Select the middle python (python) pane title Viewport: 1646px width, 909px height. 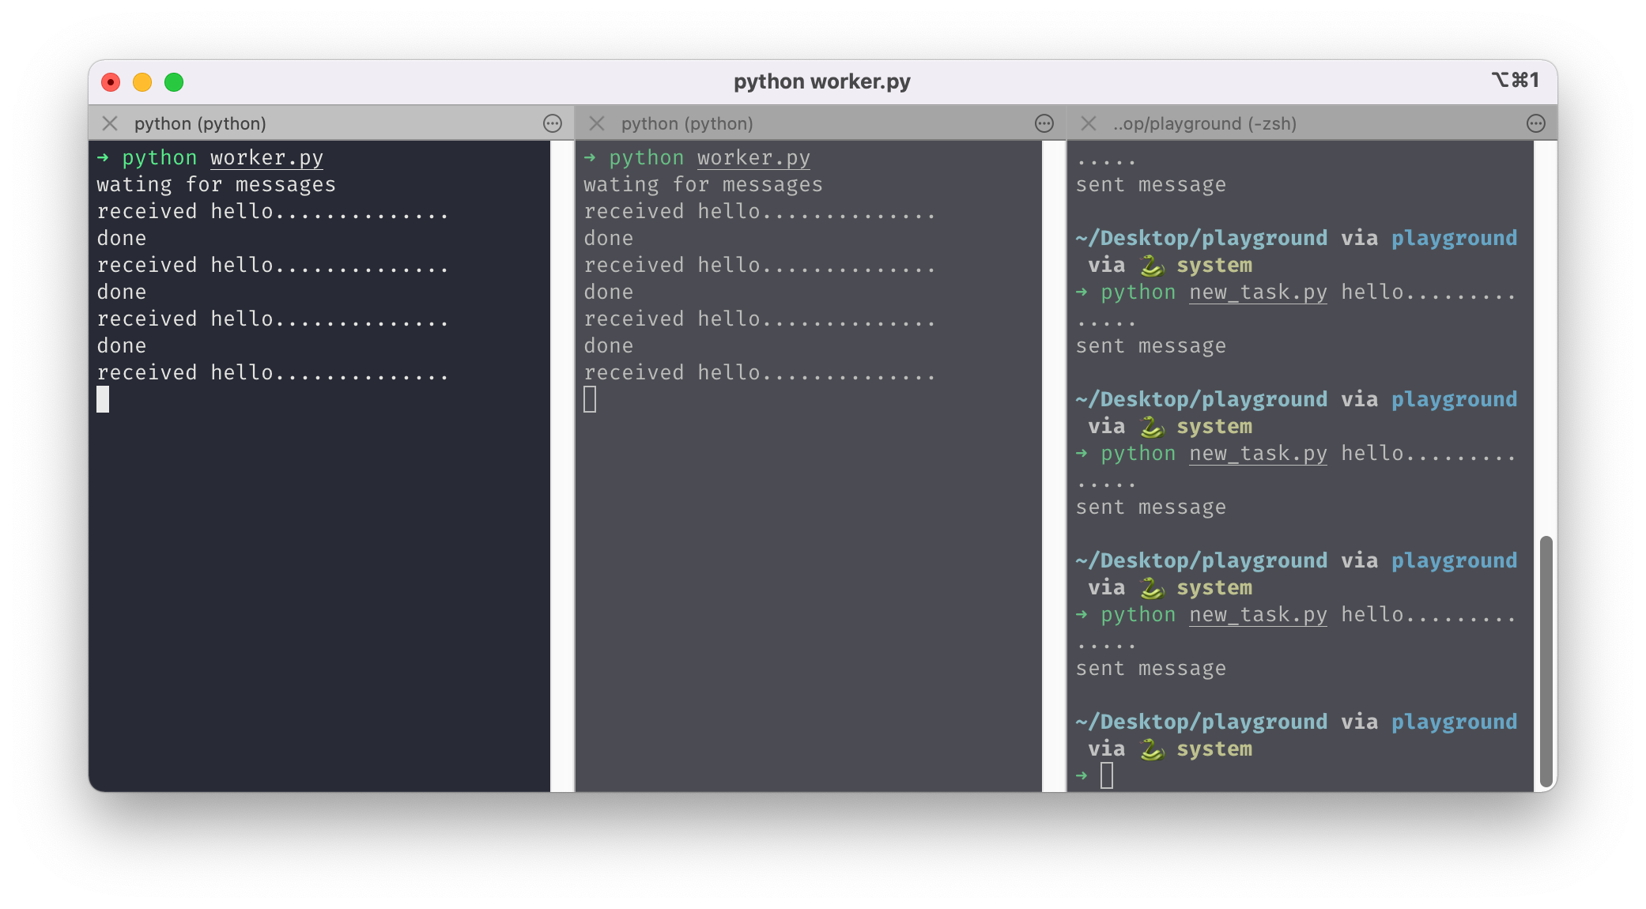(687, 124)
